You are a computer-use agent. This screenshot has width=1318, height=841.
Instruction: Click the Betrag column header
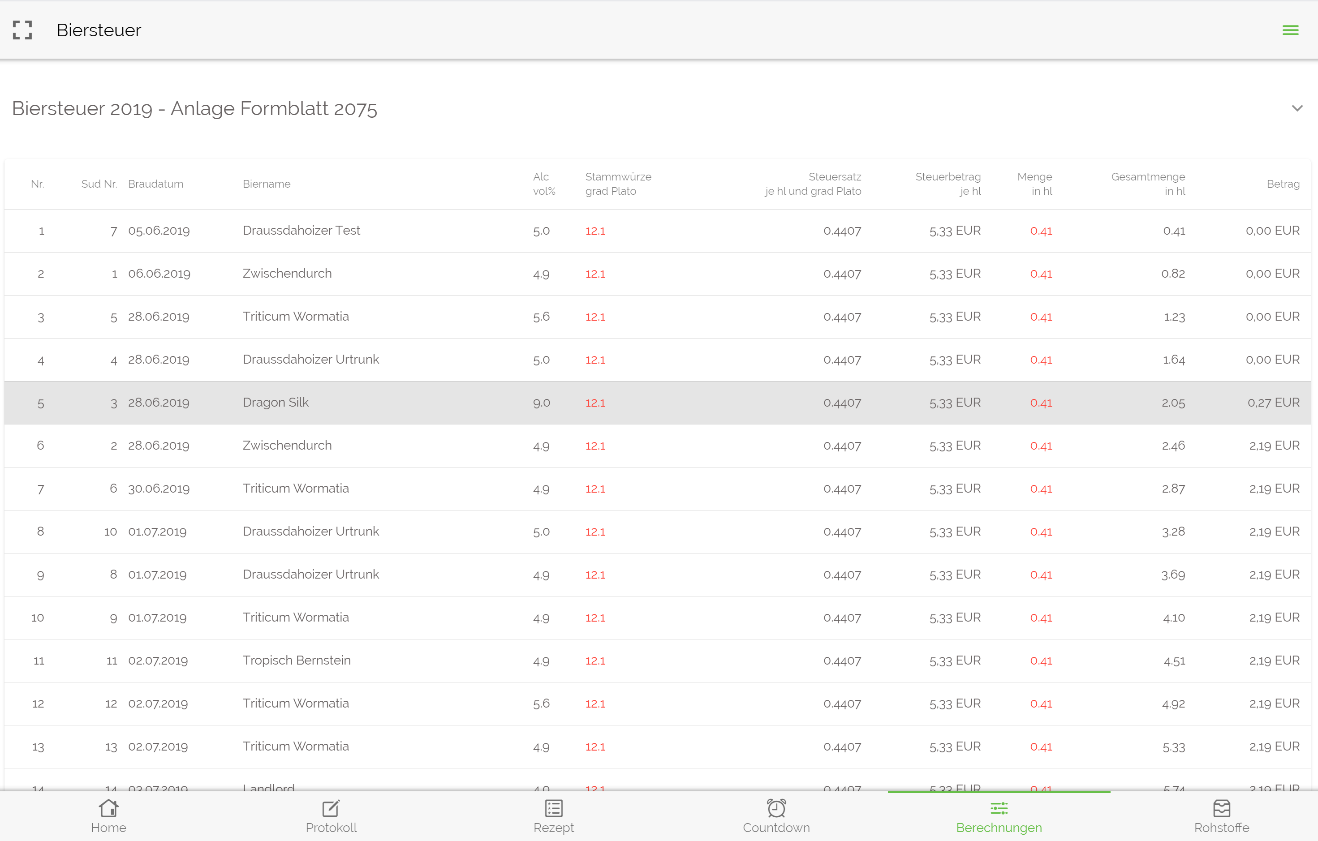[1283, 184]
